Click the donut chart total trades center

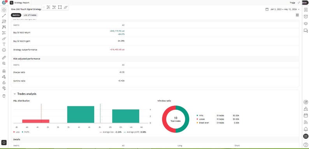pos(176,119)
